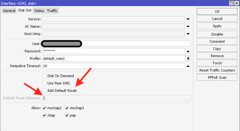This screenshot has width=240, height=131.
Task: Click Reset Traffic Counters button
Action: coord(217,70)
